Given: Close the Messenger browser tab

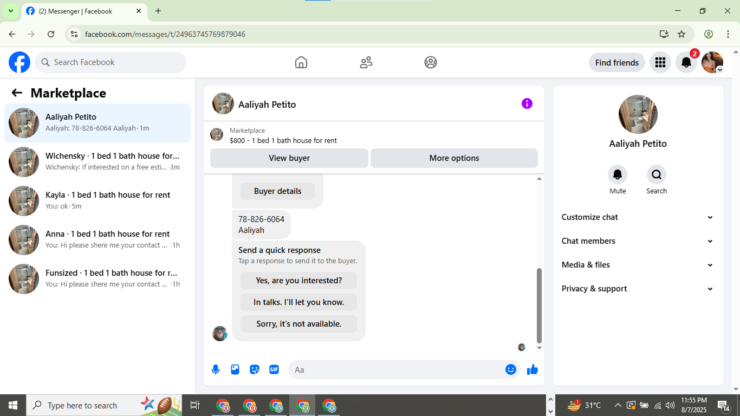Looking at the screenshot, I should coord(139,11).
